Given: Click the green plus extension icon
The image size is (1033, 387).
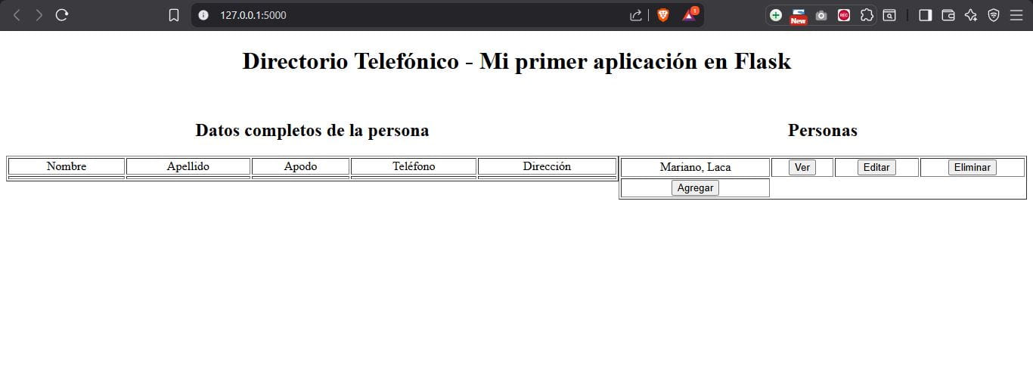Looking at the screenshot, I should pos(776,14).
